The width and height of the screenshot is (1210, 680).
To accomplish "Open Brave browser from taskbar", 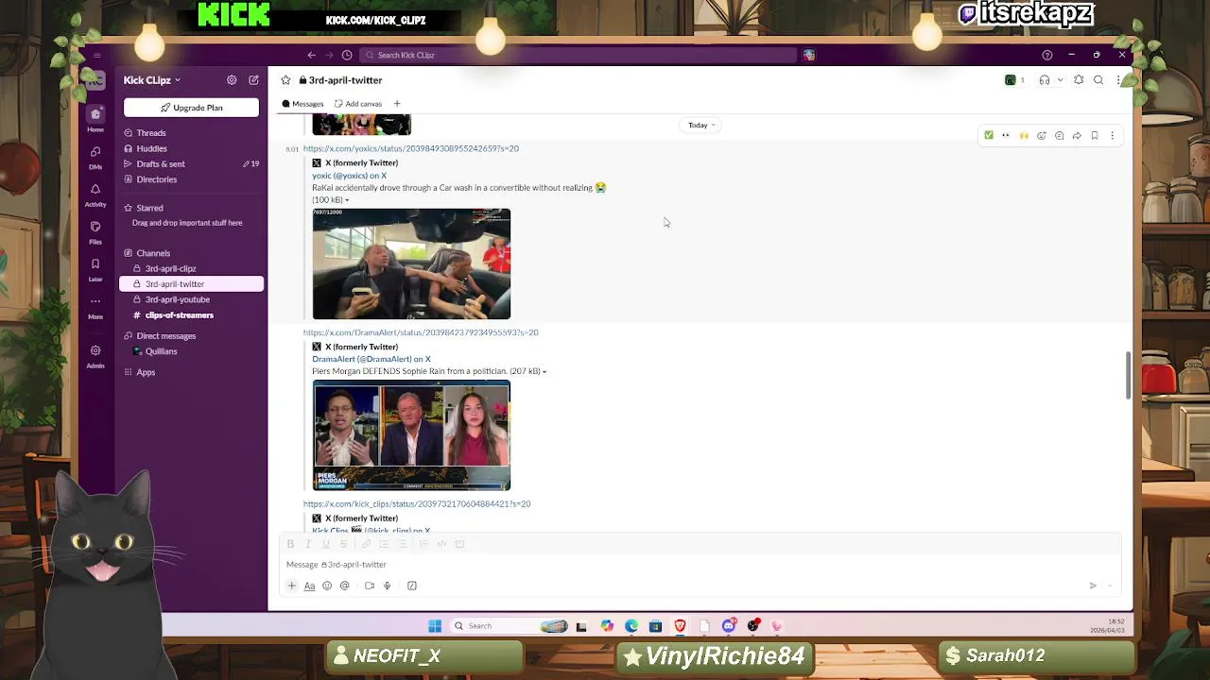I will [680, 626].
